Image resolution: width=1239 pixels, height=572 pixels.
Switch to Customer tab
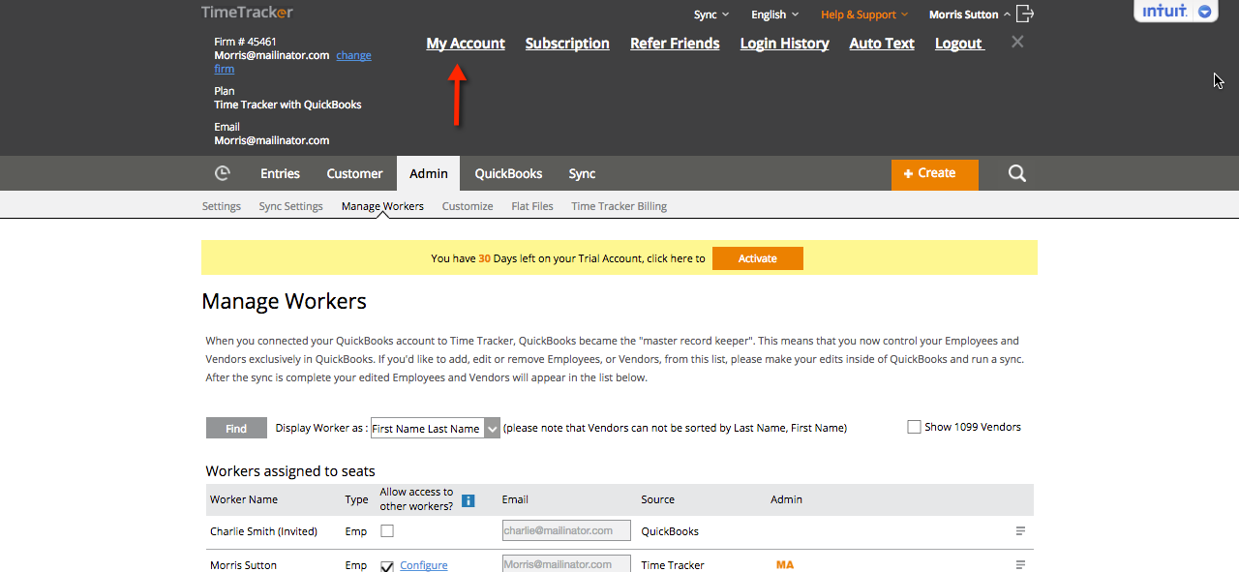point(354,173)
